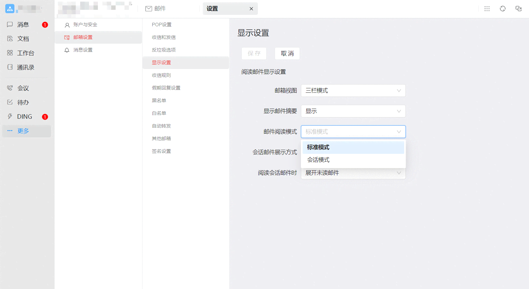This screenshot has height=289, width=529.
Task: Open 签名设置 settings page
Action: pyautogui.click(x=186, y=151)
